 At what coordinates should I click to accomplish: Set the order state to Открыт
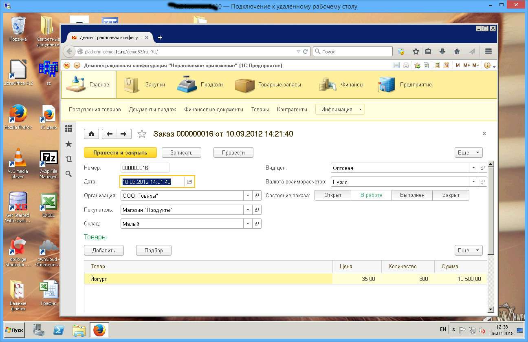tap(333, 195)
